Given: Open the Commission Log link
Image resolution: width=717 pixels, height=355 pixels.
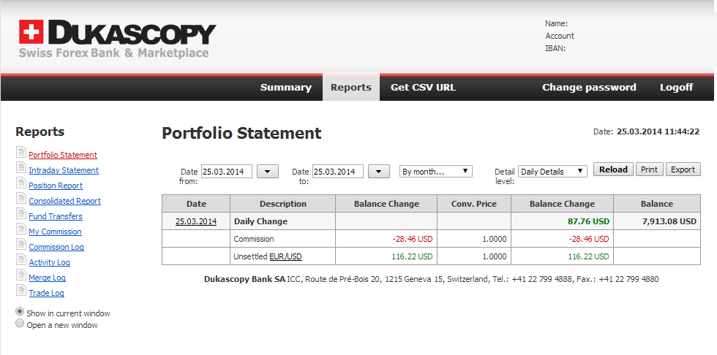Looking at the screenshot, I should (x=56, y=247).
